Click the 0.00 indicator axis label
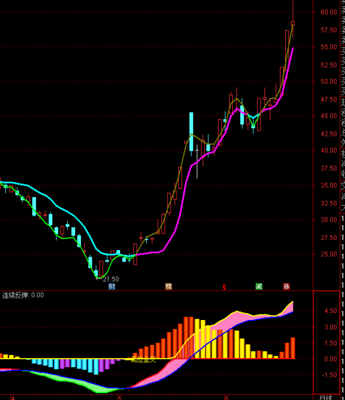The height and width of the screenshot is (400, 345). coord(331,359)
